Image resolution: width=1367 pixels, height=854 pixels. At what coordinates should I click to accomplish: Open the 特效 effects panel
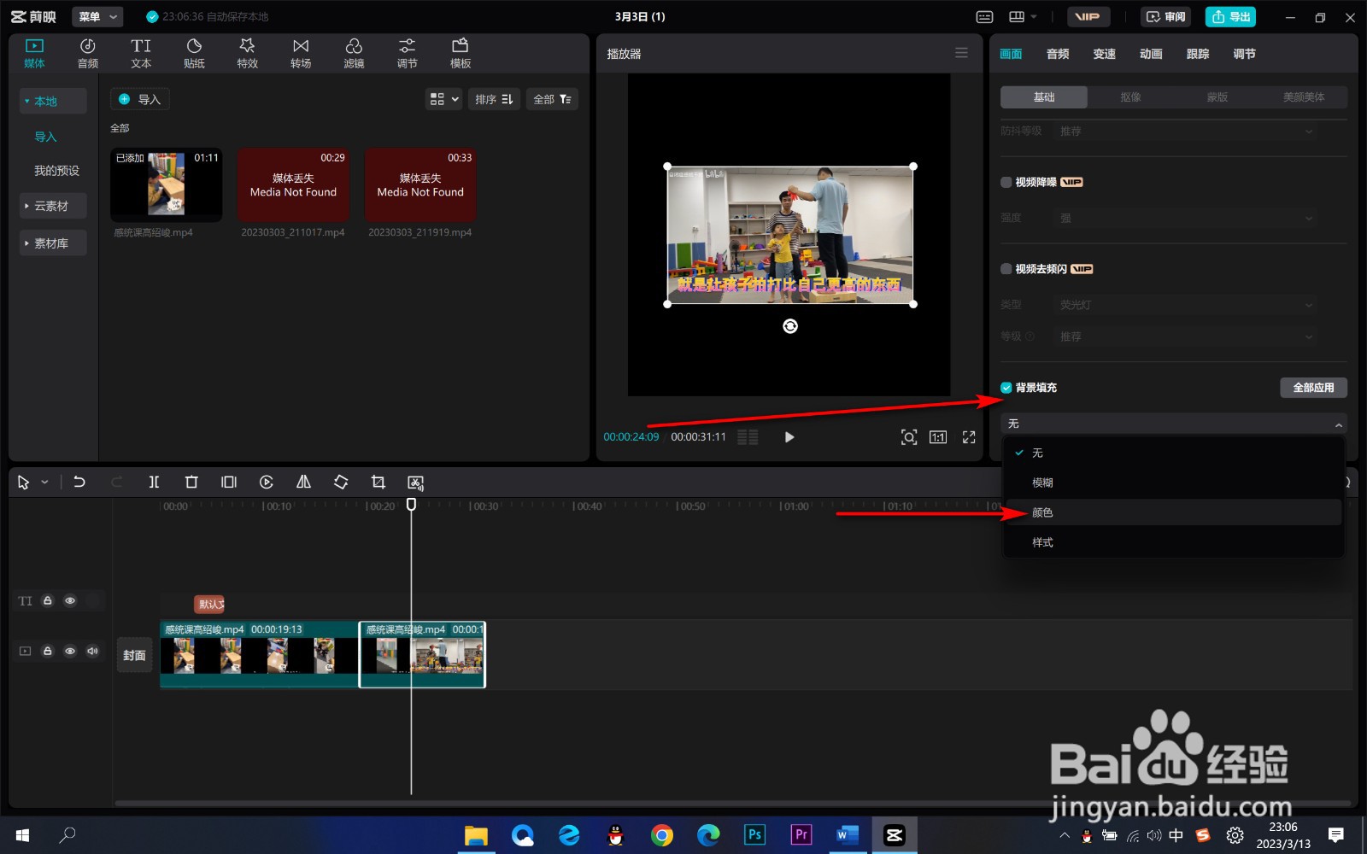247,53
